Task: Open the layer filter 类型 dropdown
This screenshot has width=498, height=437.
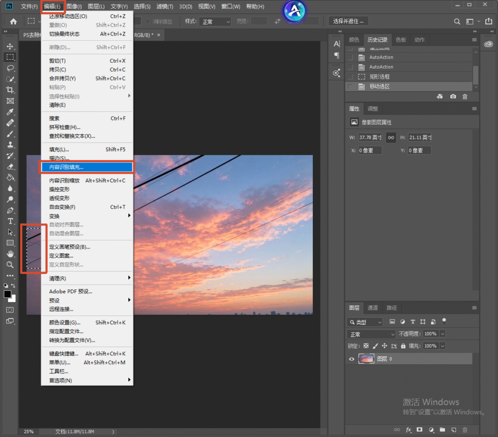Action: tap(365, 322)
